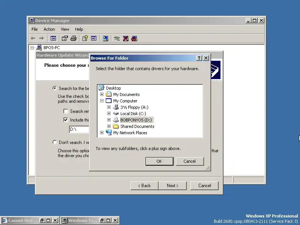This screenshot has width=300, height=225.
Task: Open Properties from the Device Manager toolbar
Action: (x=64, y=39)
